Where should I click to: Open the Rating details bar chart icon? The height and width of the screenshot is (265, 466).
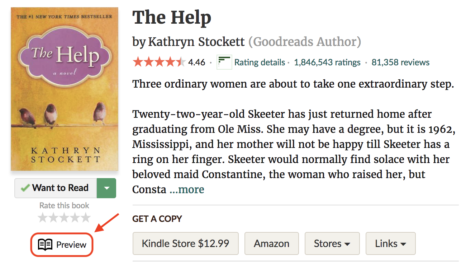pyautogui.click(x=224, y=62)
